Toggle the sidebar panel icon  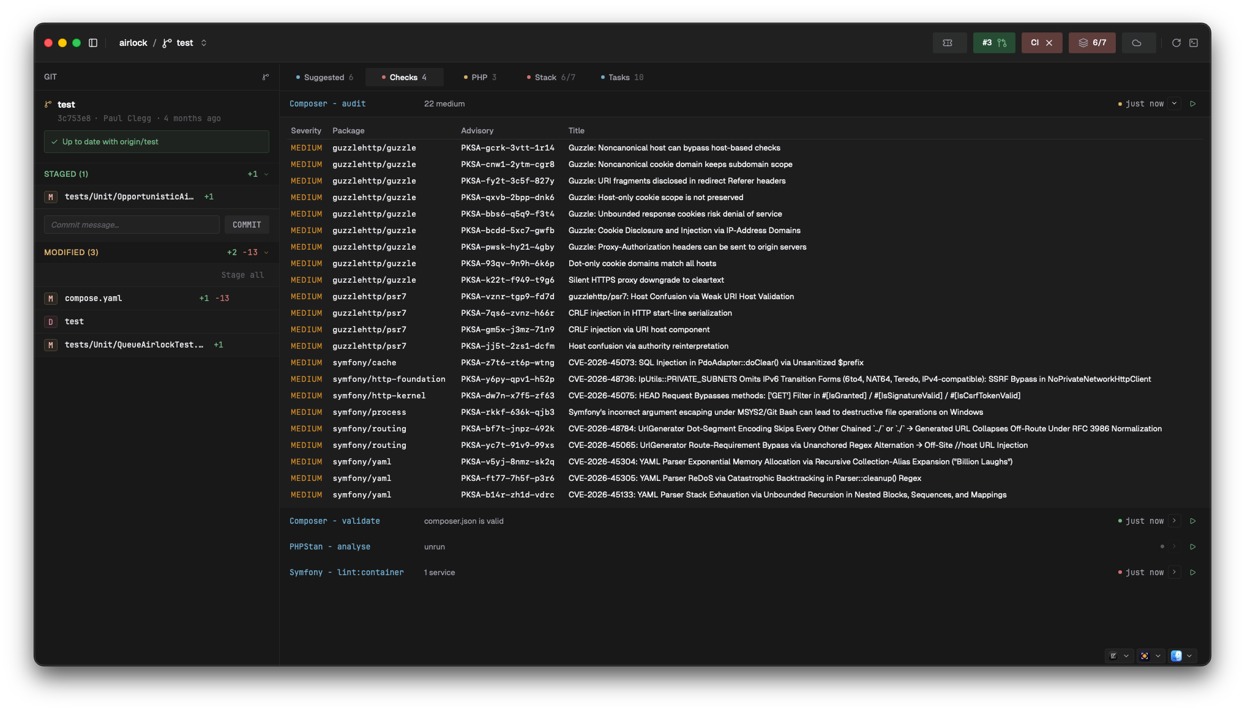click(x=93, y=43)
